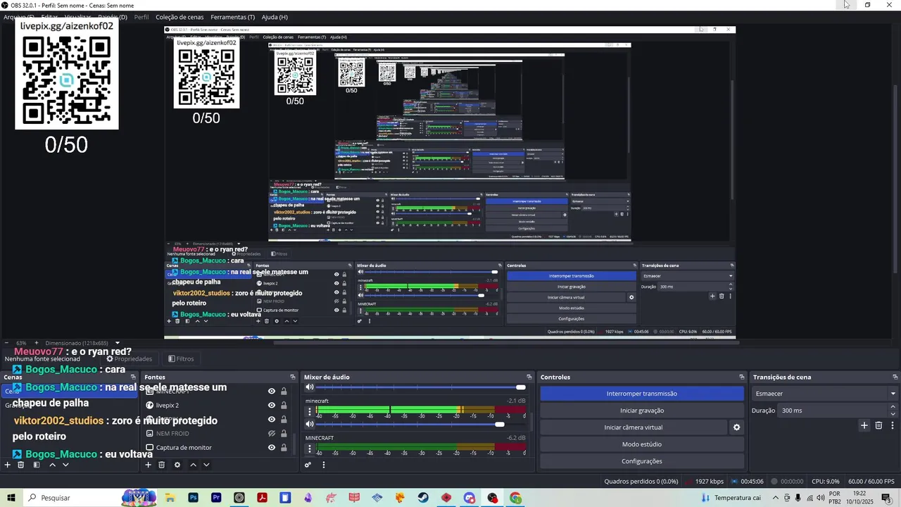Open transition properties three dots

point(893,425)
